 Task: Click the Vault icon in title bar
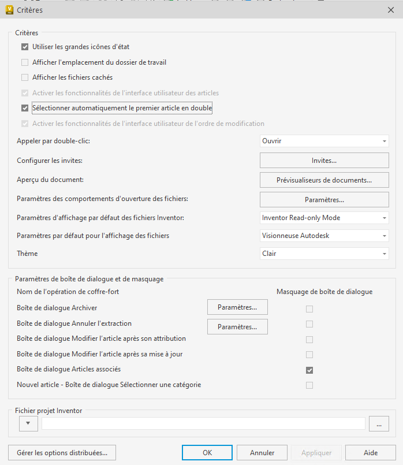[x=9, y=9]
